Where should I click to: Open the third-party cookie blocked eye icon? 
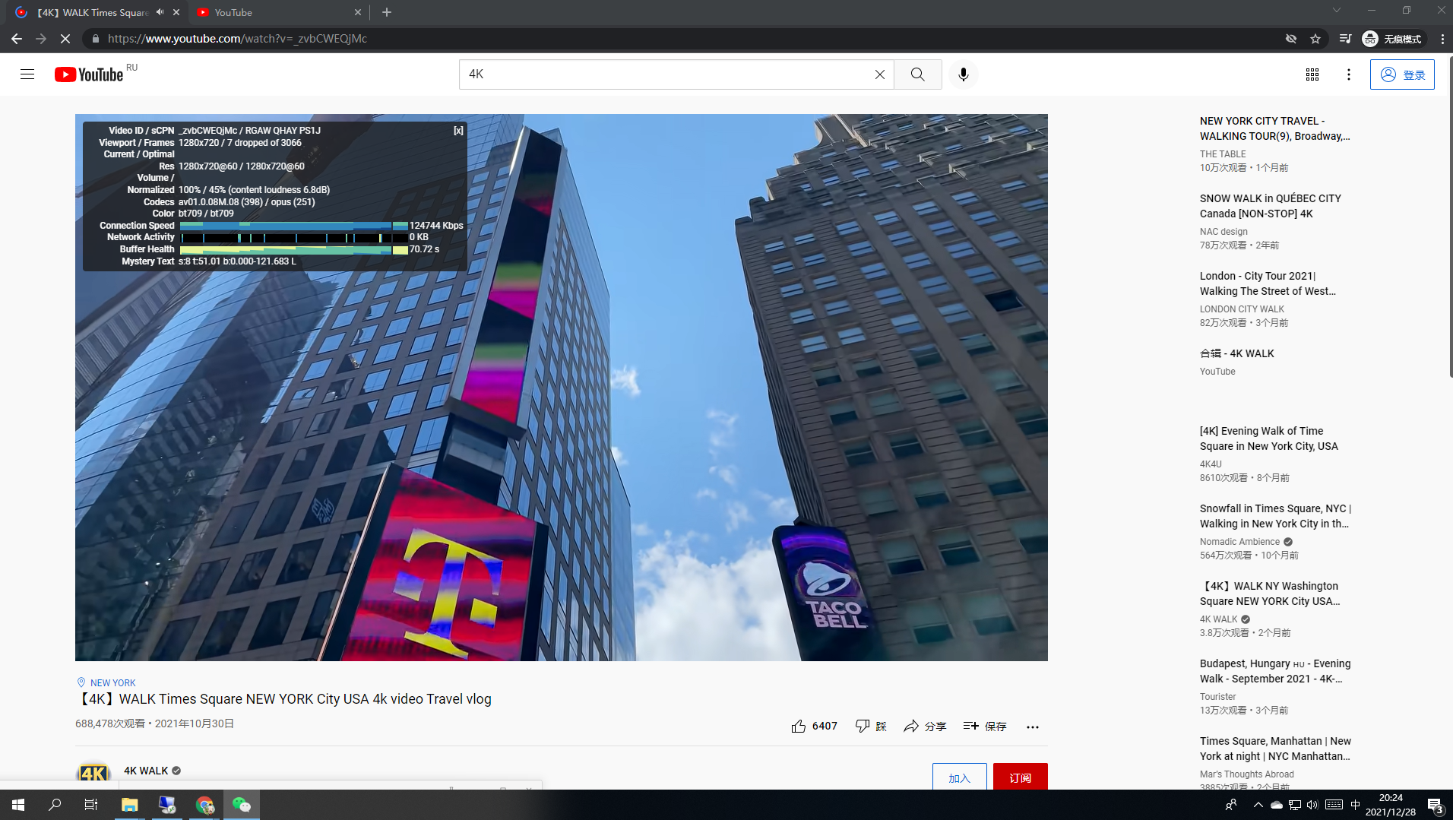click(x=1290, y=39)
